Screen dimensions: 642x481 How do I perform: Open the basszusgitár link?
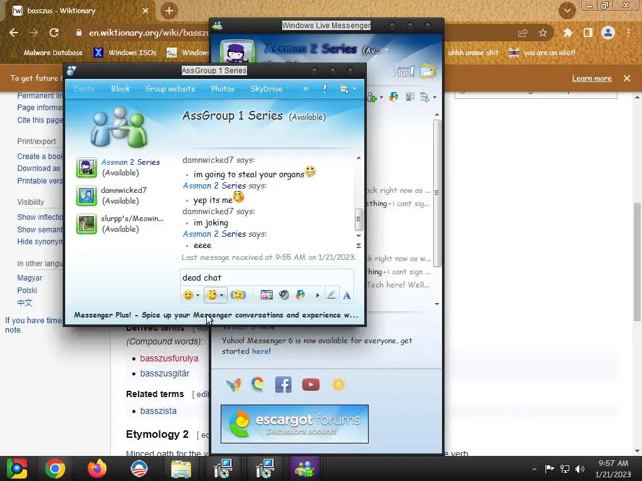[165, 373]
